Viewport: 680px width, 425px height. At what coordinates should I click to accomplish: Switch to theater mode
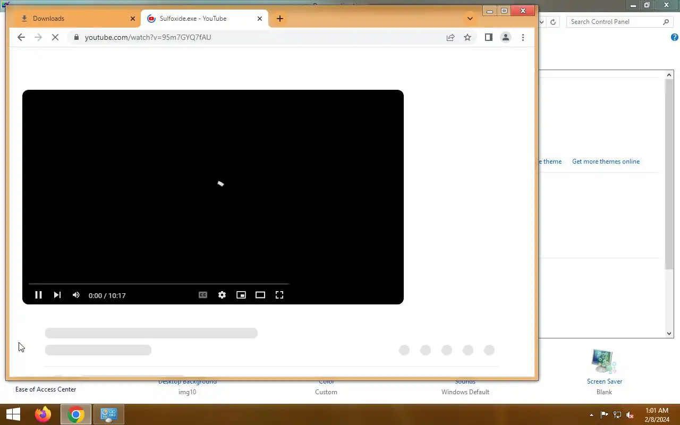[260, 295]
